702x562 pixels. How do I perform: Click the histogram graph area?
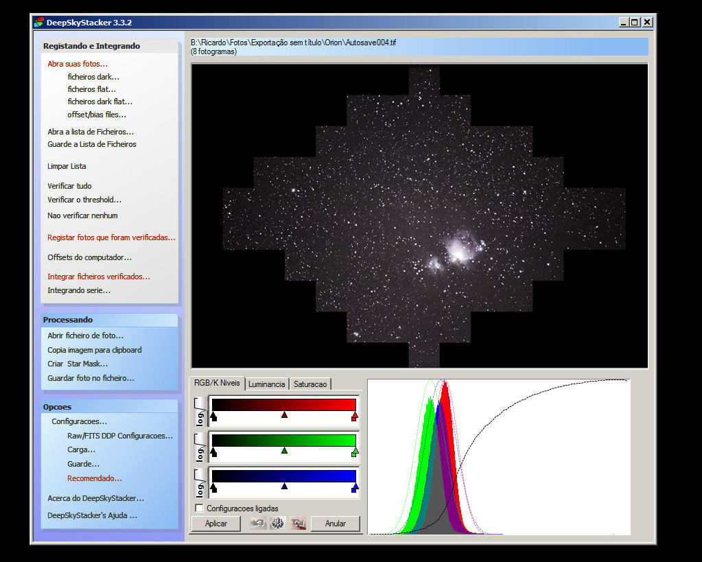(x=499, y=457)
